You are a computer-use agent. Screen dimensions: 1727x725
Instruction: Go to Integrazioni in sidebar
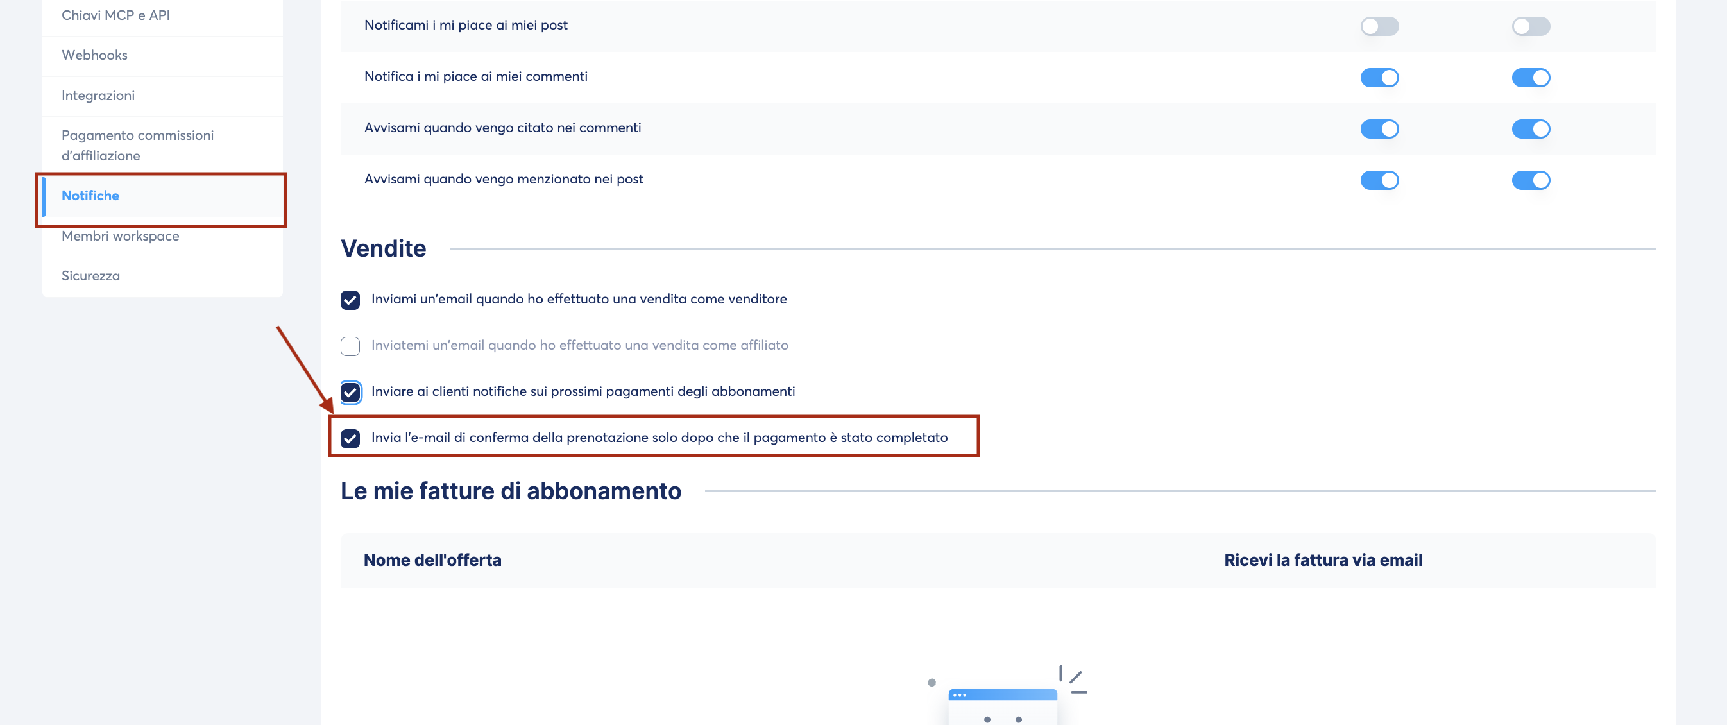pos(98,95)
